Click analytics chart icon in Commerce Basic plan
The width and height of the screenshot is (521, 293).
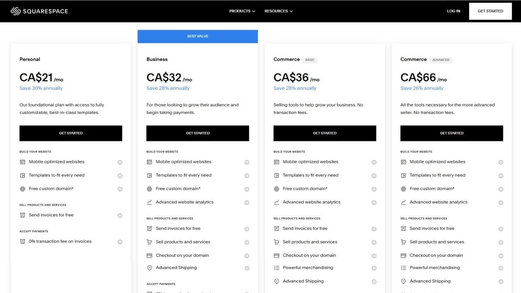point(276,202)
